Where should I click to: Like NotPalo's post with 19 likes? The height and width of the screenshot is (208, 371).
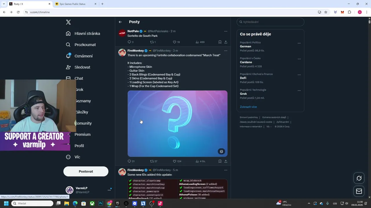(174, 42)
